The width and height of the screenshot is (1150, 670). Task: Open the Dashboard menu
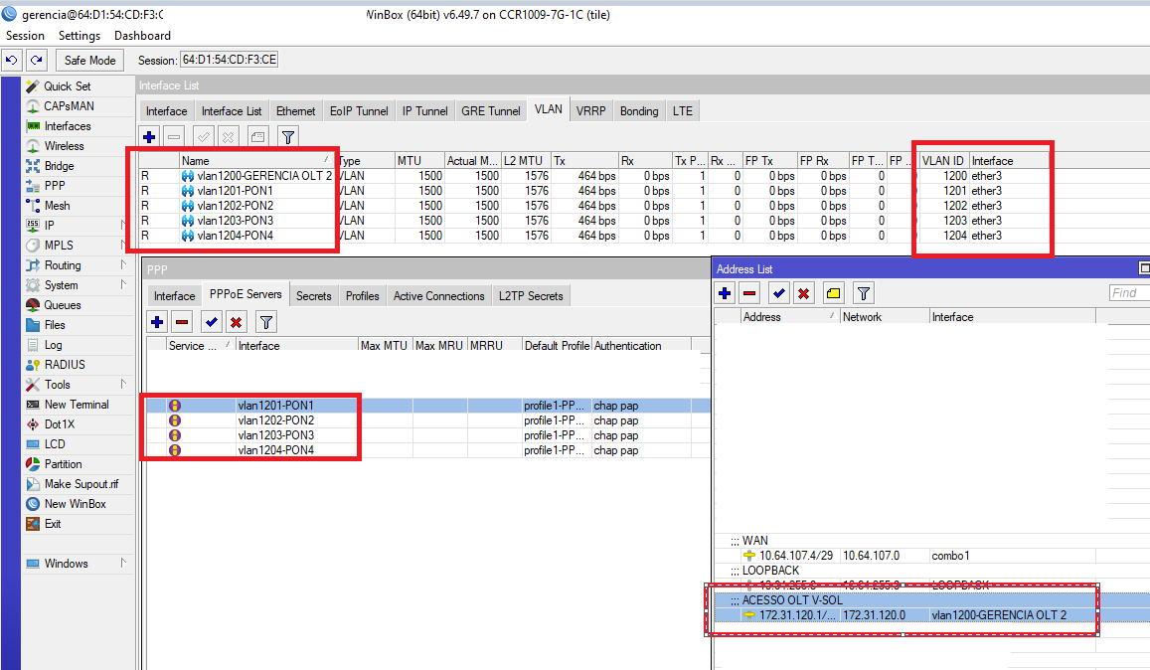142,35
